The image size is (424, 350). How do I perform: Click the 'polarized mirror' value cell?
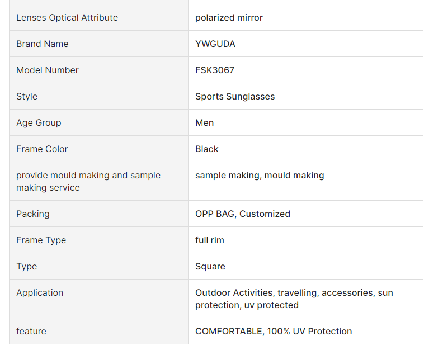(229, 18)
